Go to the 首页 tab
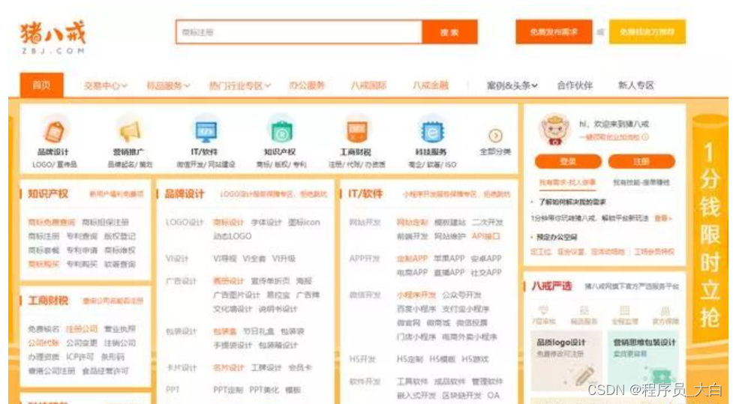This screenshot has width=733, height=404. [x=41, y=85]
